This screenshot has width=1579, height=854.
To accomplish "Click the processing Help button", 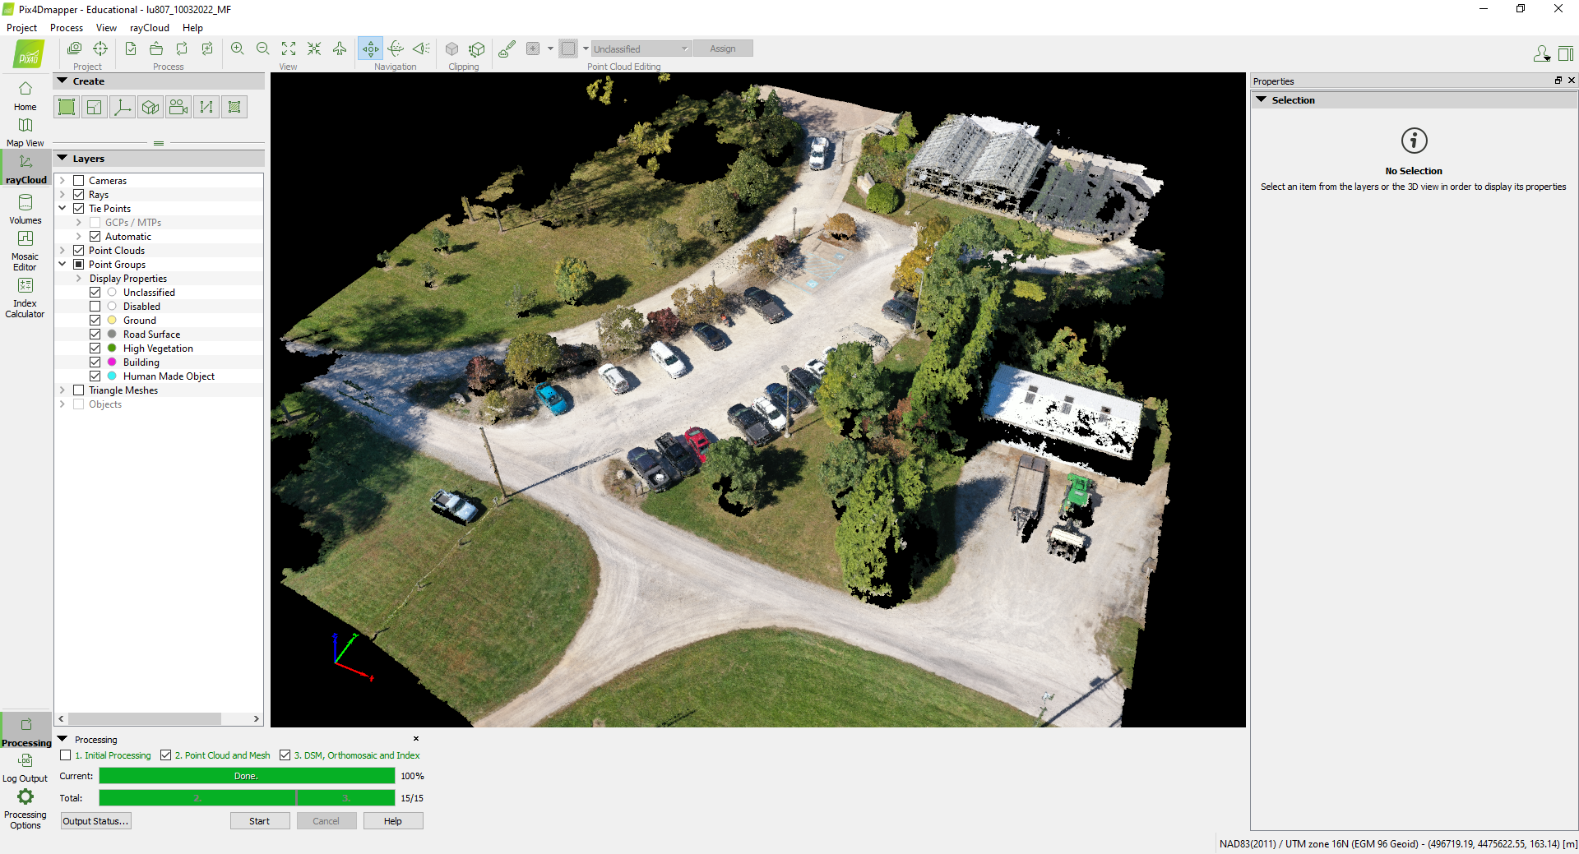I will (x=393, y=821).
